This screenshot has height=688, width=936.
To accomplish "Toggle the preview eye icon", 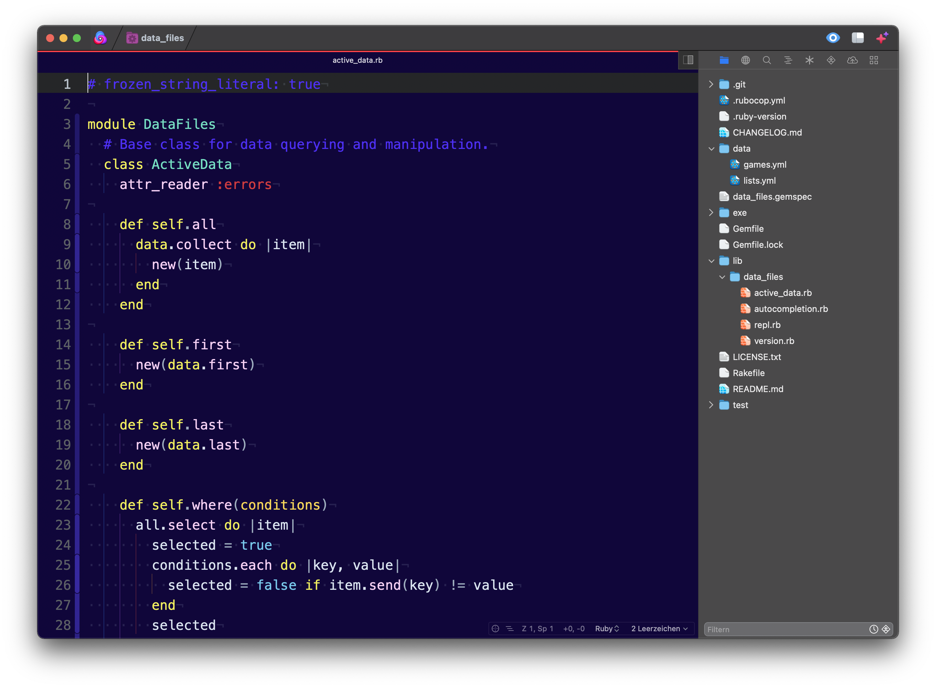I will tap(833, 38).
